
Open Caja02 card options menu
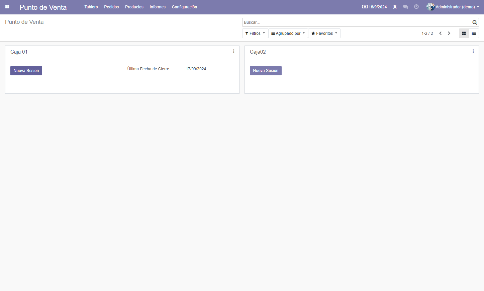473,51
